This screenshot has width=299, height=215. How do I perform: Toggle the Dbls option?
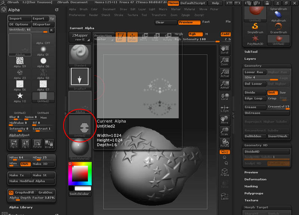pyautogui.click(x=25, y=164)
